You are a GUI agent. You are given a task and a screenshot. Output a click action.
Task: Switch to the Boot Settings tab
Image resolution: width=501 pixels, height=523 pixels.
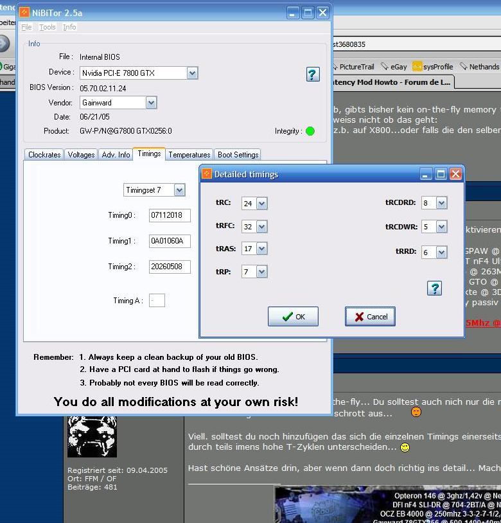coord(238,155)
